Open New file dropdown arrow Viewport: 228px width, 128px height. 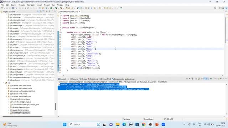tap(4, 8)
